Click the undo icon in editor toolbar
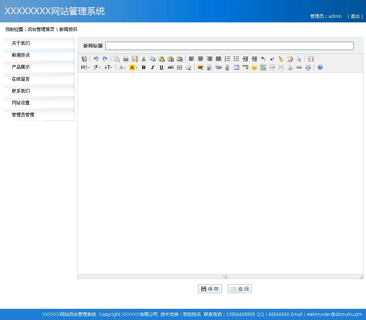This screenshot has height=320, width=366. tap(96, 59)
